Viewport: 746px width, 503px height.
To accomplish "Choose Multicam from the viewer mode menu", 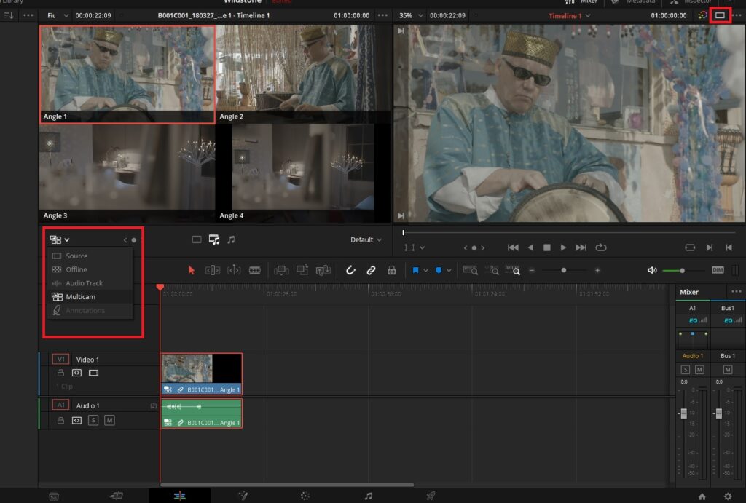I will [x=90, y=297].
